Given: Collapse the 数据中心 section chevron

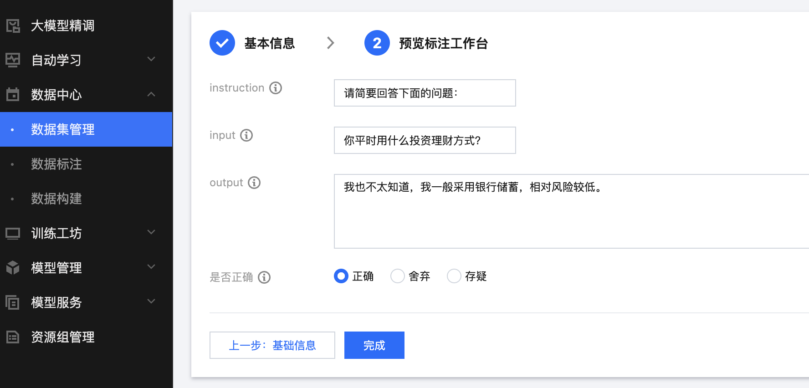Looking at the screenshot, I should [152, 94].
